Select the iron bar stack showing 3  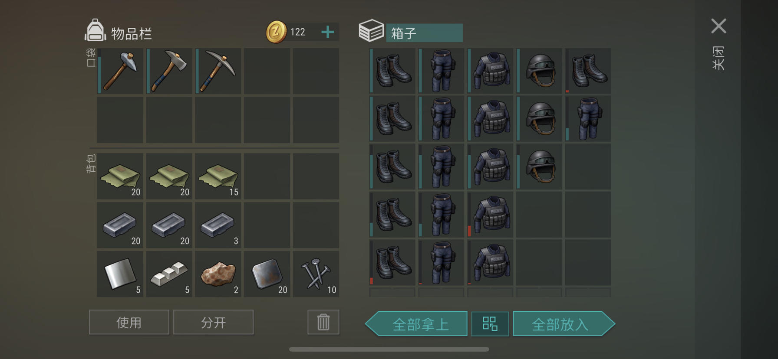point(218,225)
